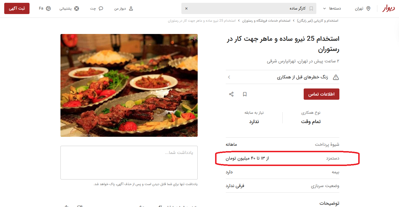Image resolution: width=399 pixels, height=207 pixels.
Task: Share this ad via the share icon
Action: click(231, 94)
